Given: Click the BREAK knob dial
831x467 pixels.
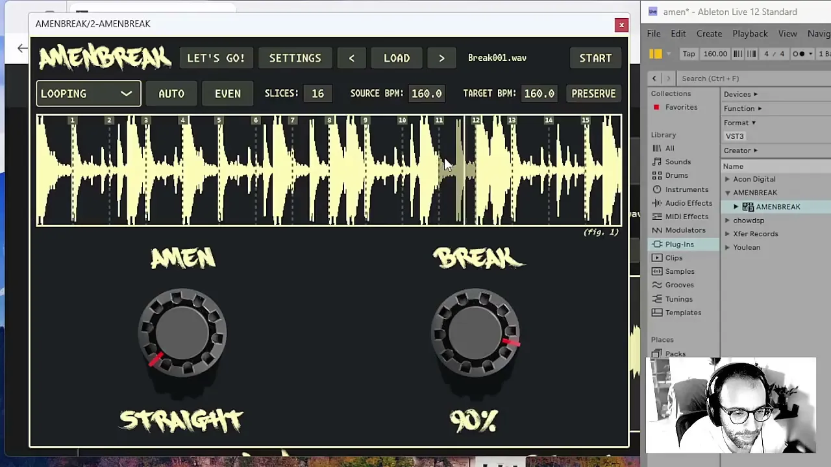Looking at the screenshot, I should 475,332.
